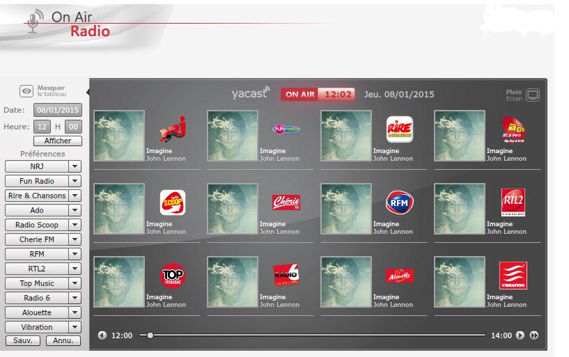
Task: Click the ON AIR indicator button
Action: [300, 94]
